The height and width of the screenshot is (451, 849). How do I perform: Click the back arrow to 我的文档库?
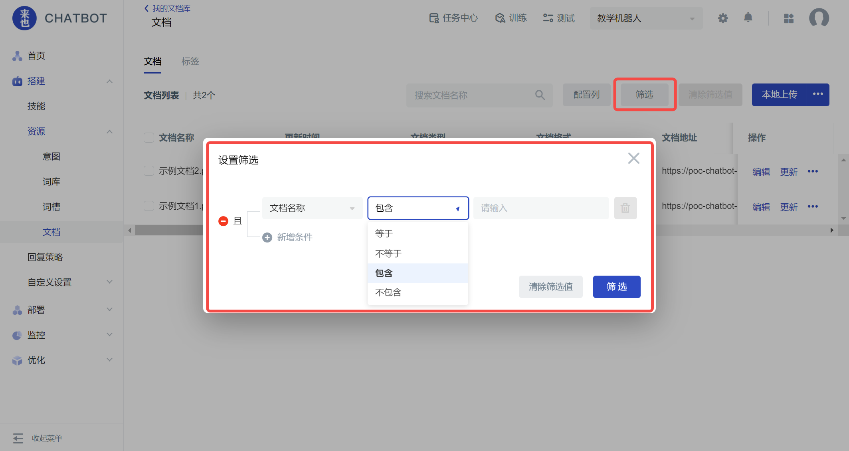click(x=146, y=8)
